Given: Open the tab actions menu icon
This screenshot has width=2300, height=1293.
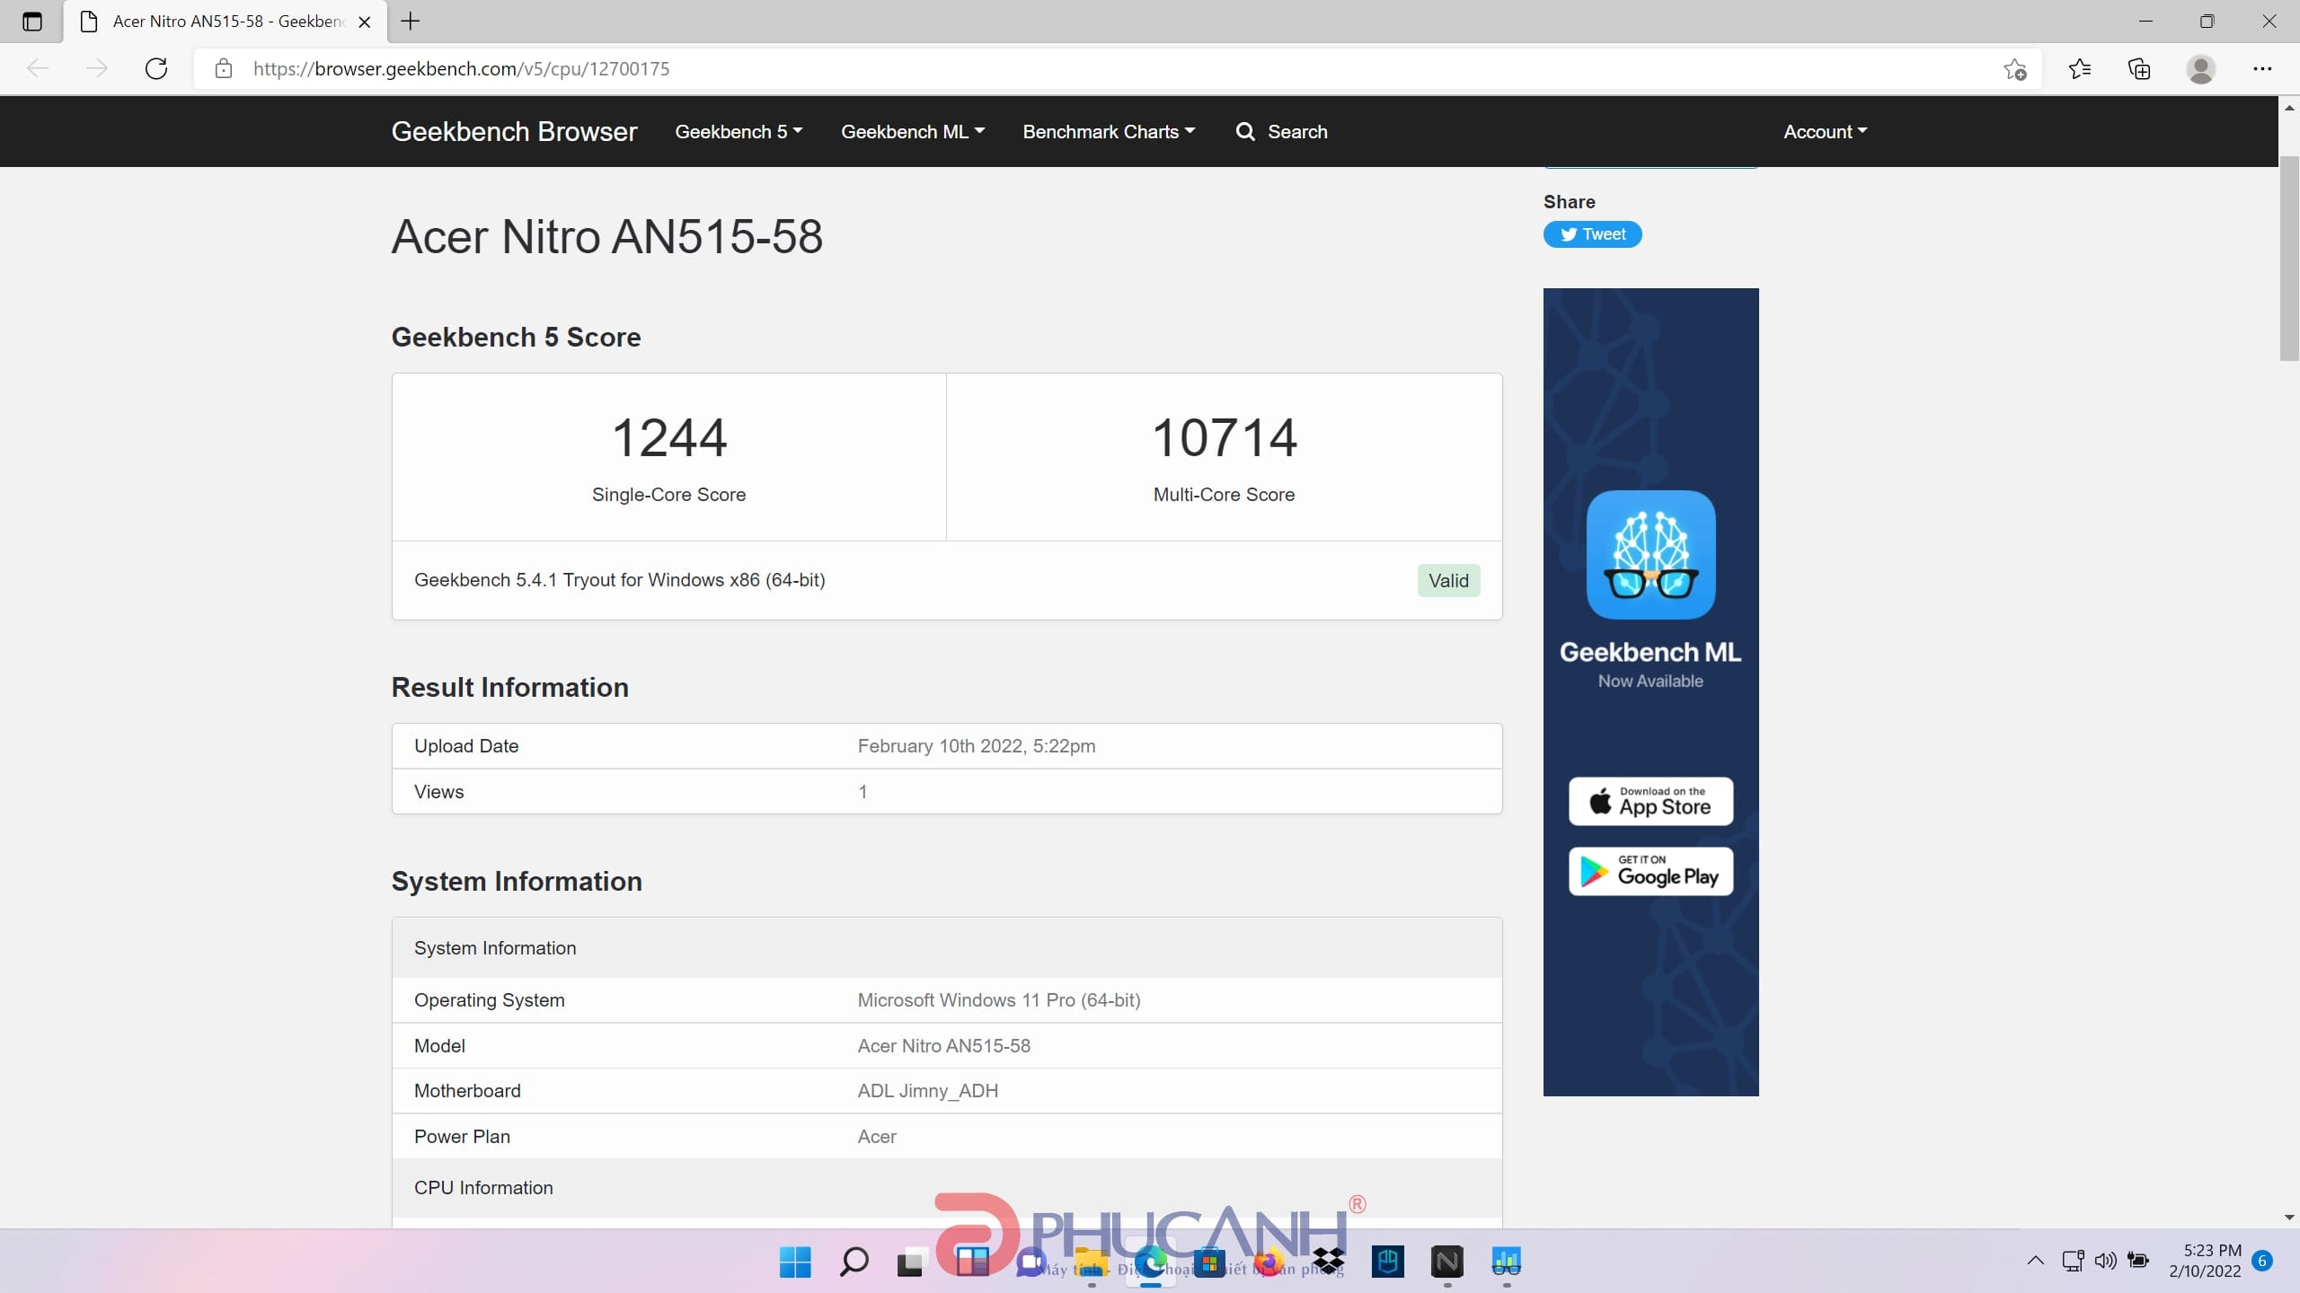Looking at the screenshot, I should tap(32, 22).
